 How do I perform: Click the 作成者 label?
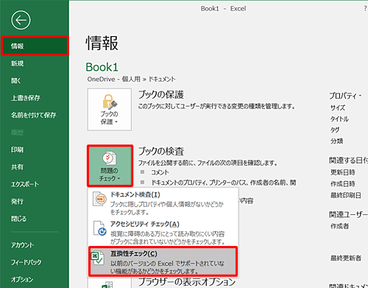tap(339, 226)
